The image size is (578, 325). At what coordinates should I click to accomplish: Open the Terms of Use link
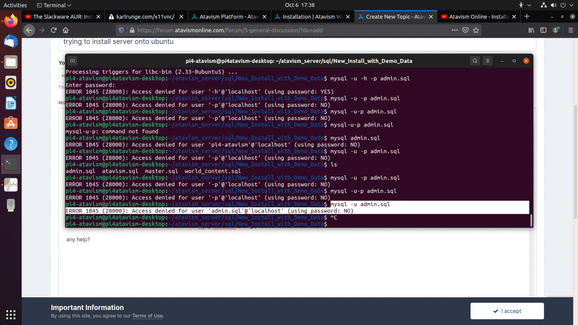point(147,316)
